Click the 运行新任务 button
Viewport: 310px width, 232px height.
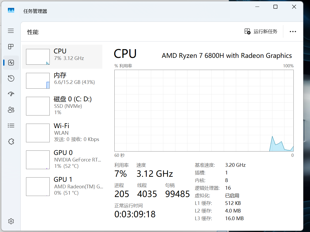coord(261,32)
